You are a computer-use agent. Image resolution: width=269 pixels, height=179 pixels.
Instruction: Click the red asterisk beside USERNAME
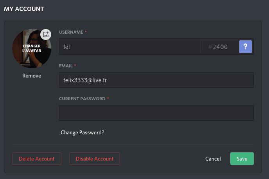86,32
